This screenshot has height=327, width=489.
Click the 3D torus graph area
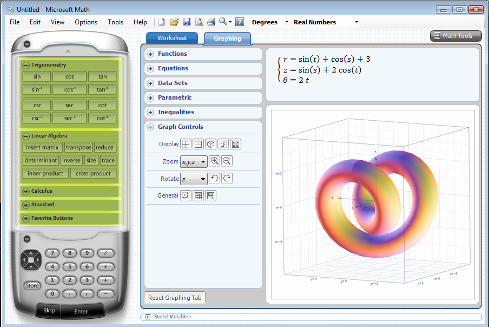tap(373, 205)
